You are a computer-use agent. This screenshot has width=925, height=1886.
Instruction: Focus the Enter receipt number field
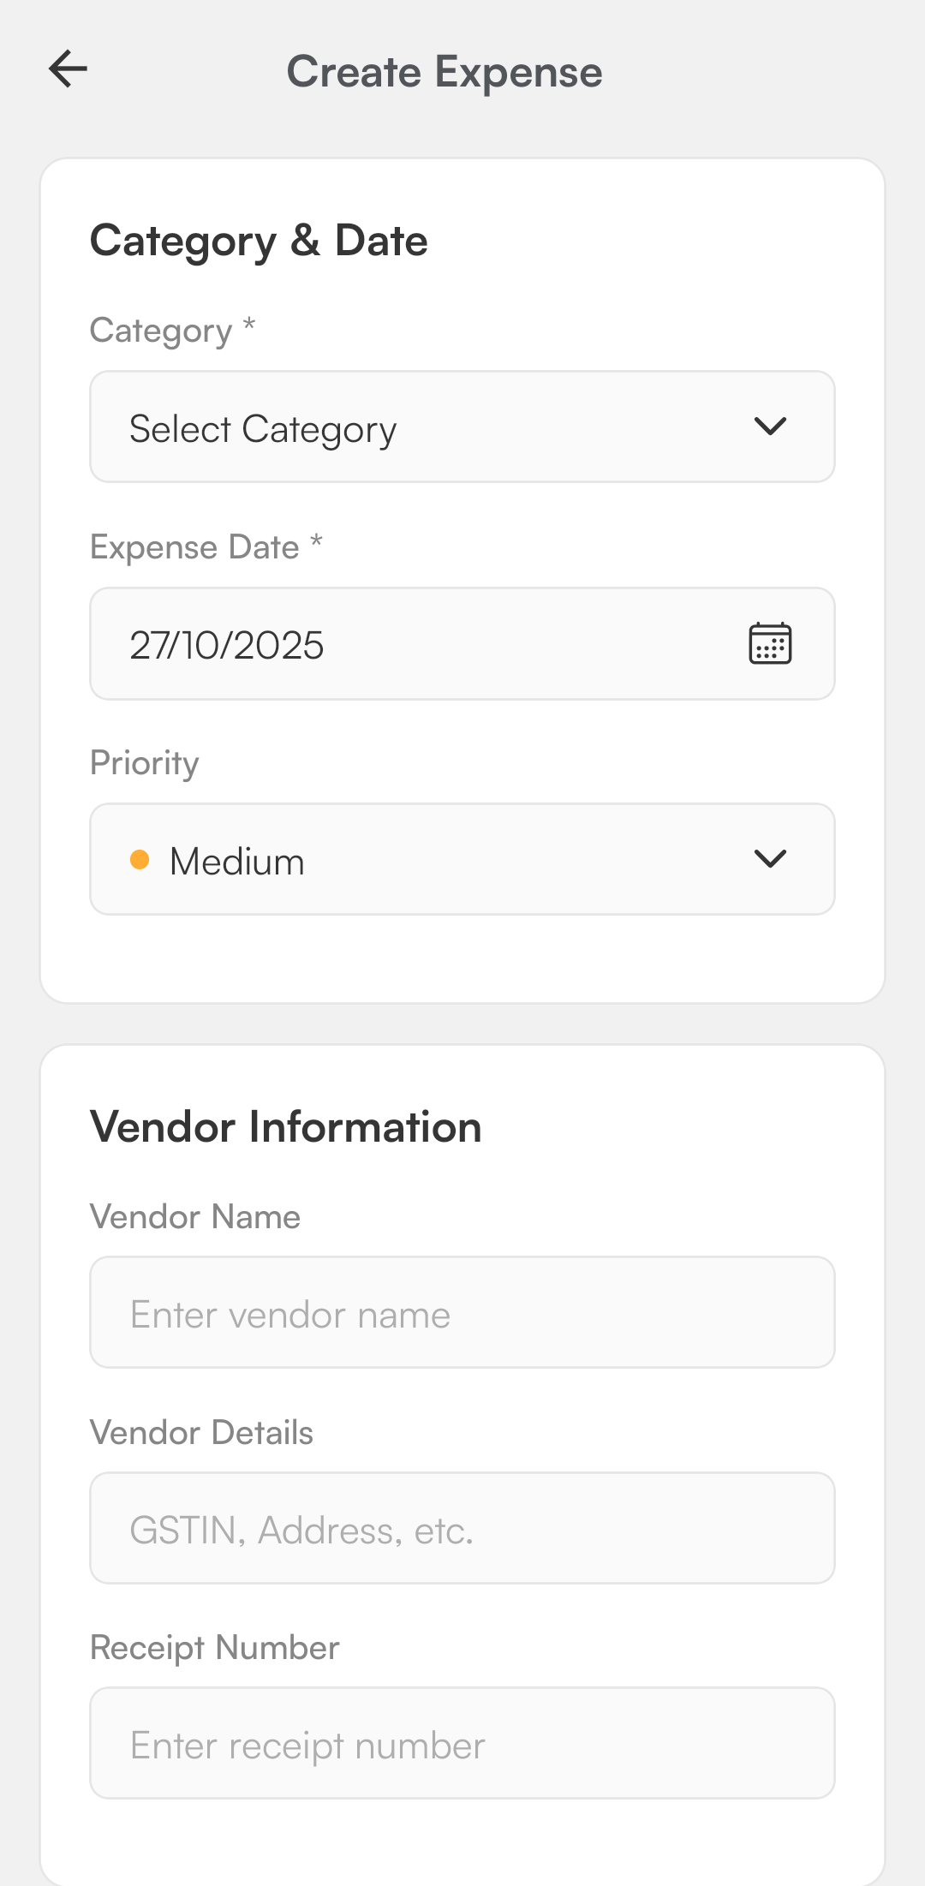click(x=462, y=1744)
